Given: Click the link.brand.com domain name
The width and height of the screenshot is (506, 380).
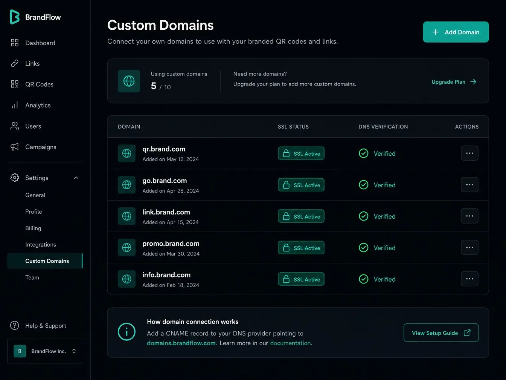Looking at the screenshot, I should (166, 212).
